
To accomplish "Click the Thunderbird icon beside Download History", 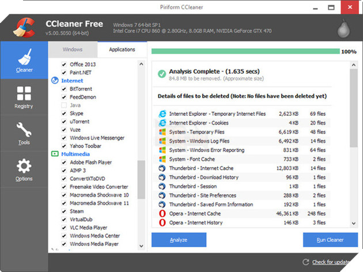I will tap(162, 177).
